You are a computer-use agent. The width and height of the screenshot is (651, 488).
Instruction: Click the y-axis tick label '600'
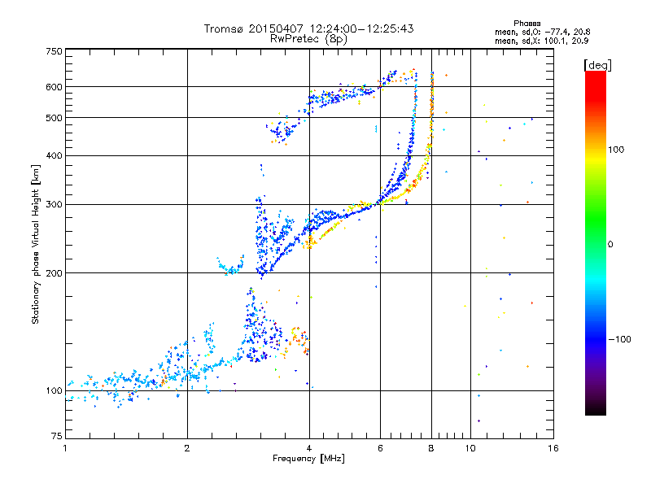(54, 87)
